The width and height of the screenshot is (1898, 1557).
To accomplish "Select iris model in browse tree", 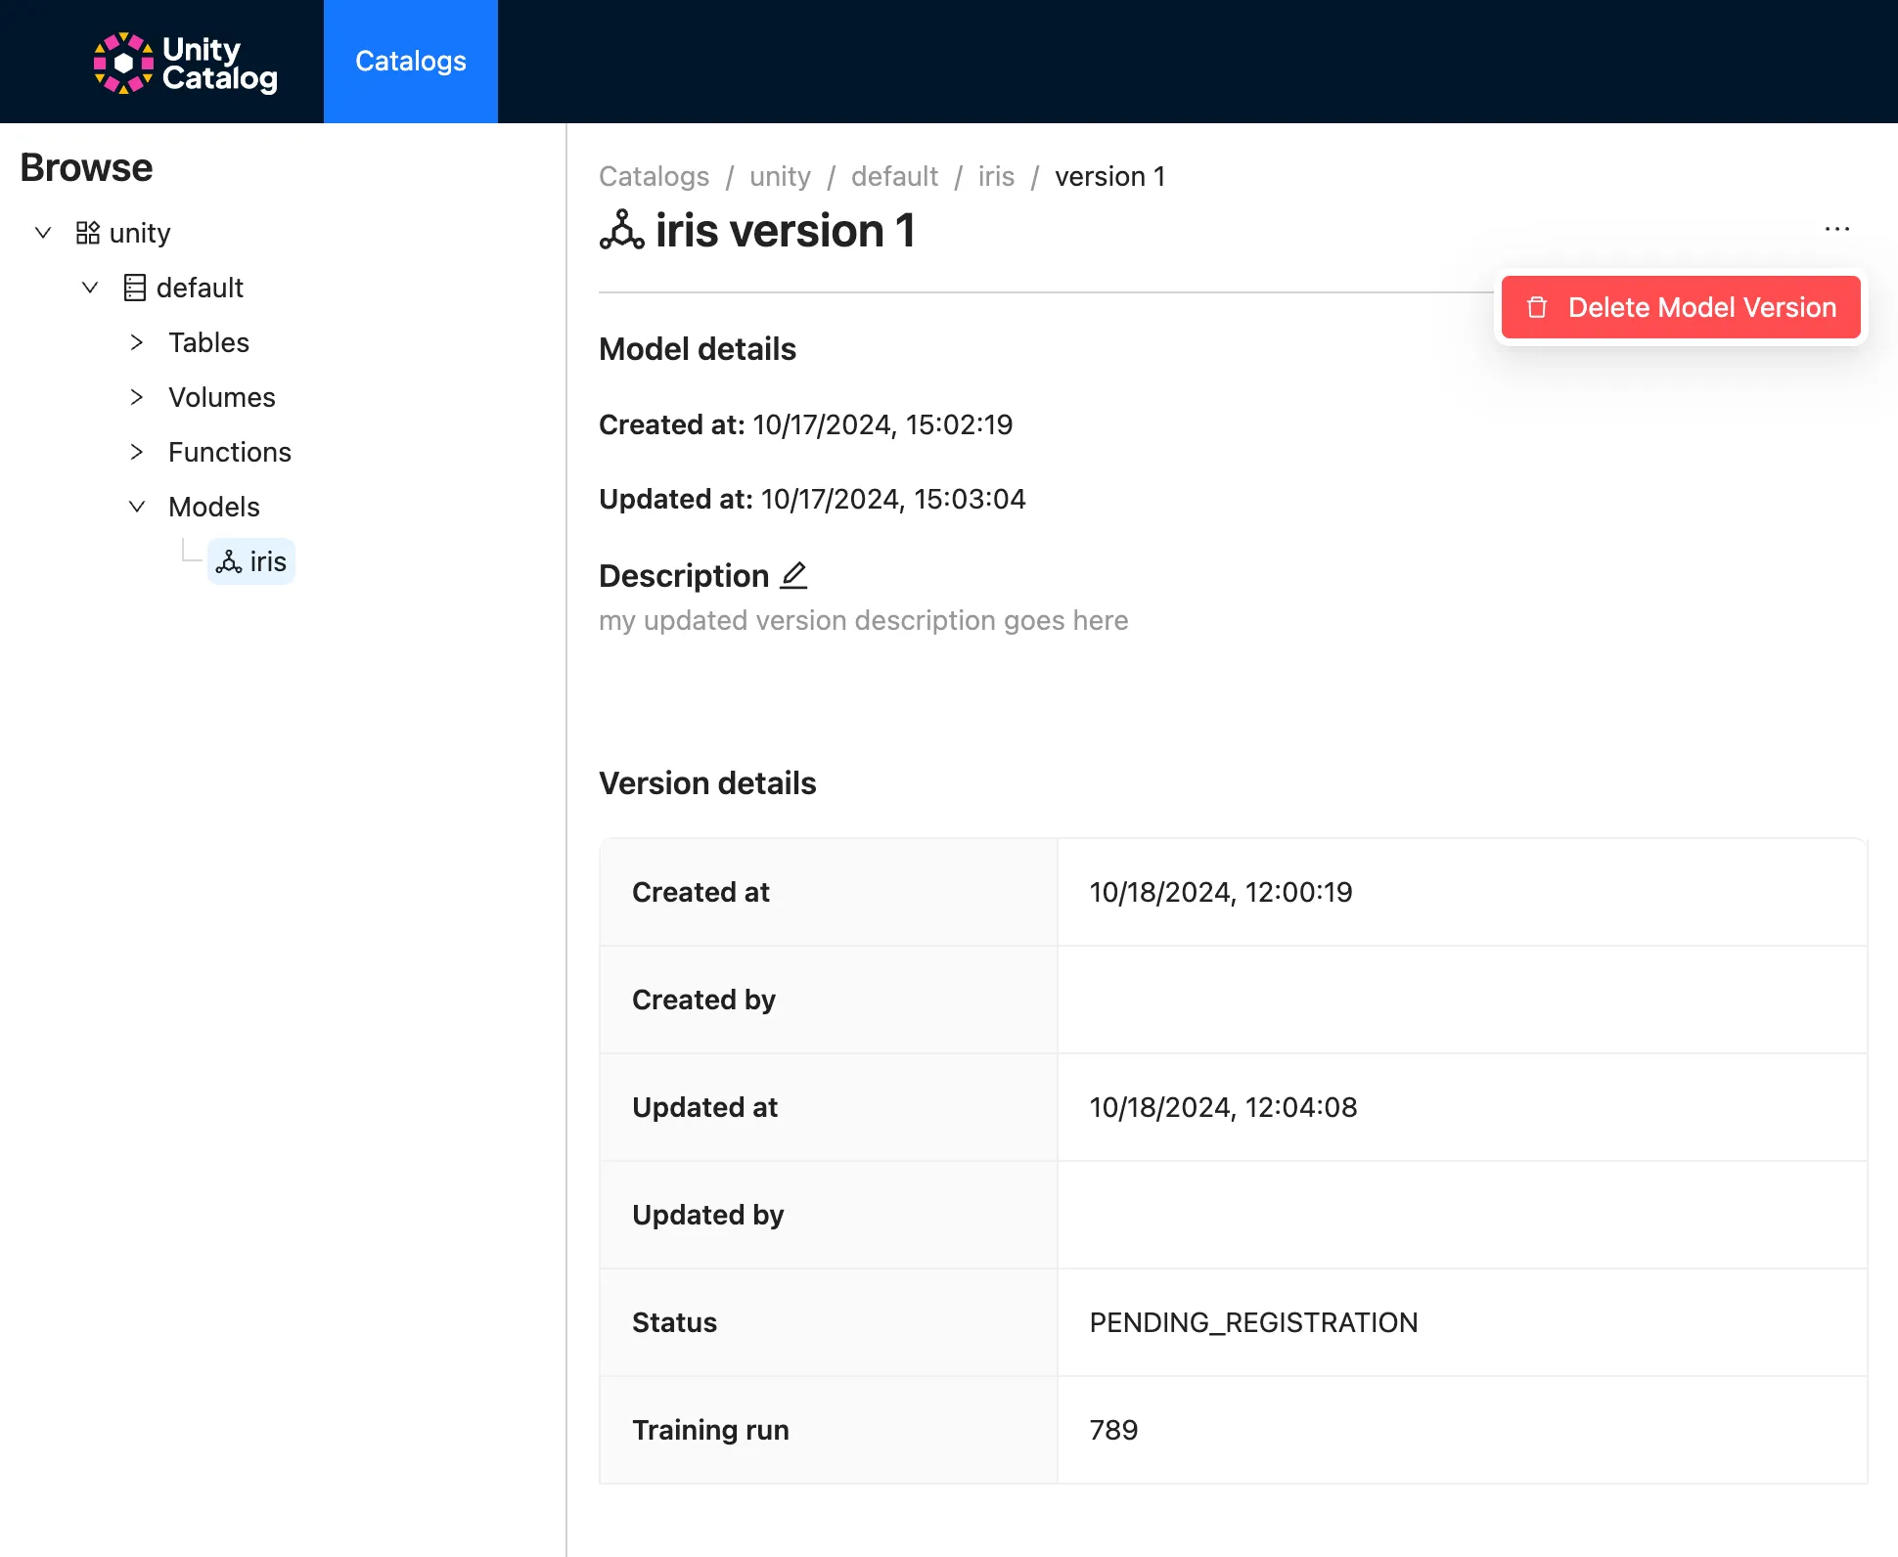I will (x=266, y=561).
